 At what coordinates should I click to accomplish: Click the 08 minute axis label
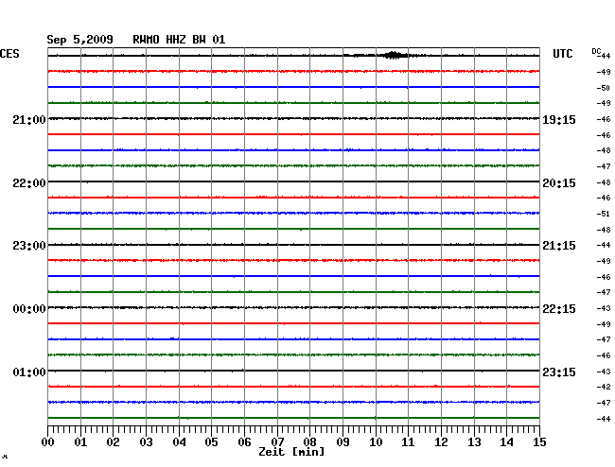[x=309, y=442]
